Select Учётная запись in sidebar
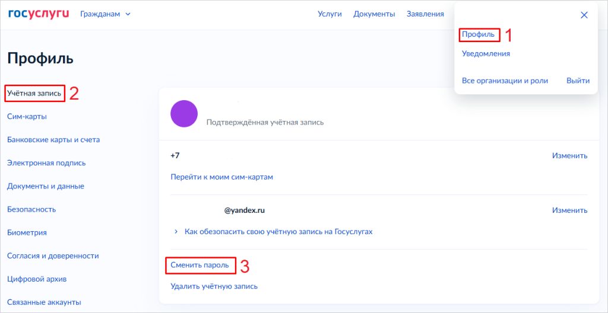The width and height of the screenshot is (608, 313). coord(34,94)
